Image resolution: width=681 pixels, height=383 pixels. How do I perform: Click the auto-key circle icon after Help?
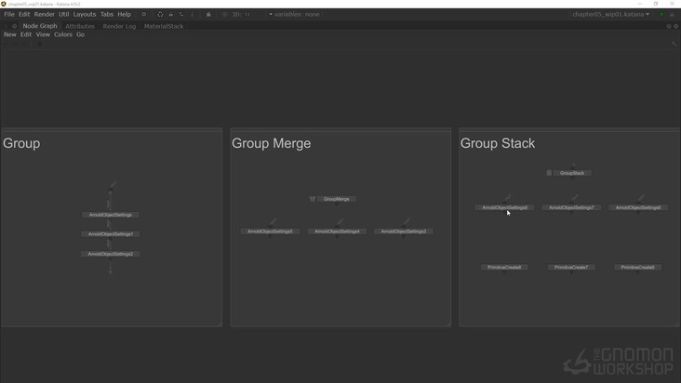tap(144, 14)
